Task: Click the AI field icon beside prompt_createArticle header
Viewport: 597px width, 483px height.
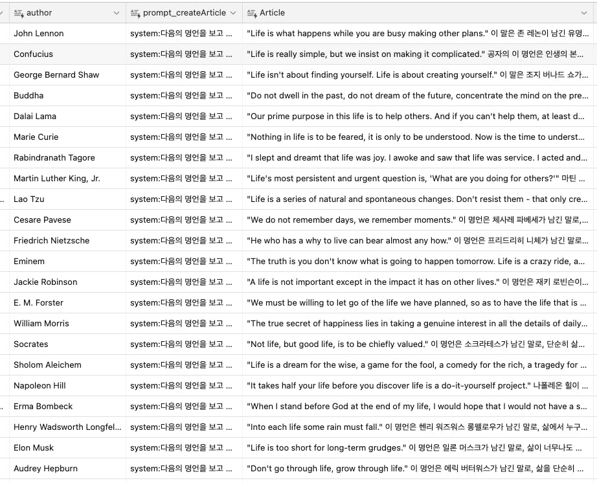Action: [135, 13]
